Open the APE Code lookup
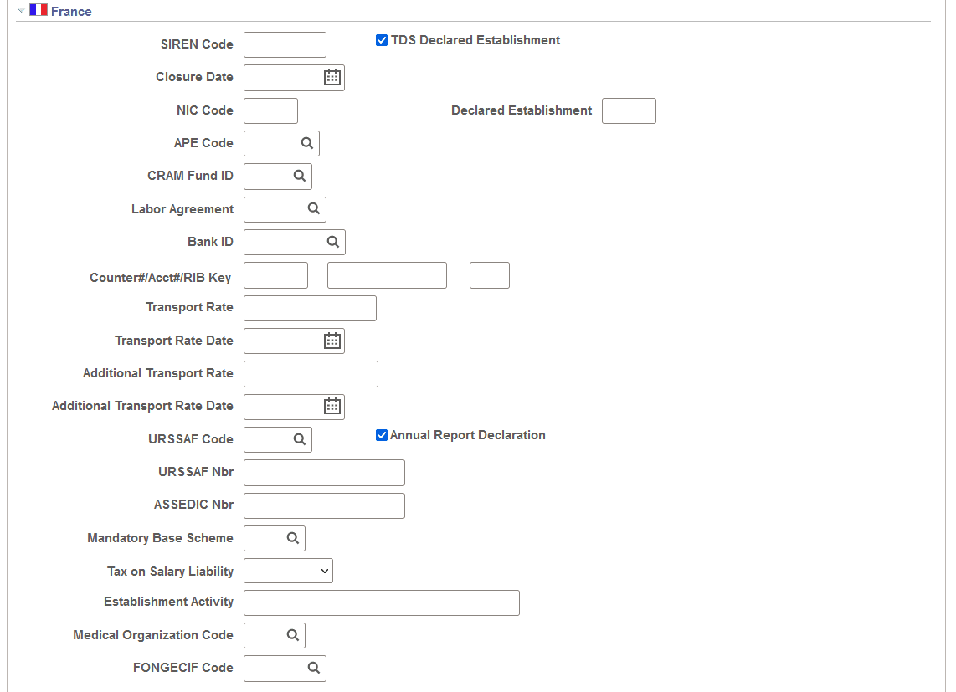Screen dimensions: 956x692 tap(308, 143)
